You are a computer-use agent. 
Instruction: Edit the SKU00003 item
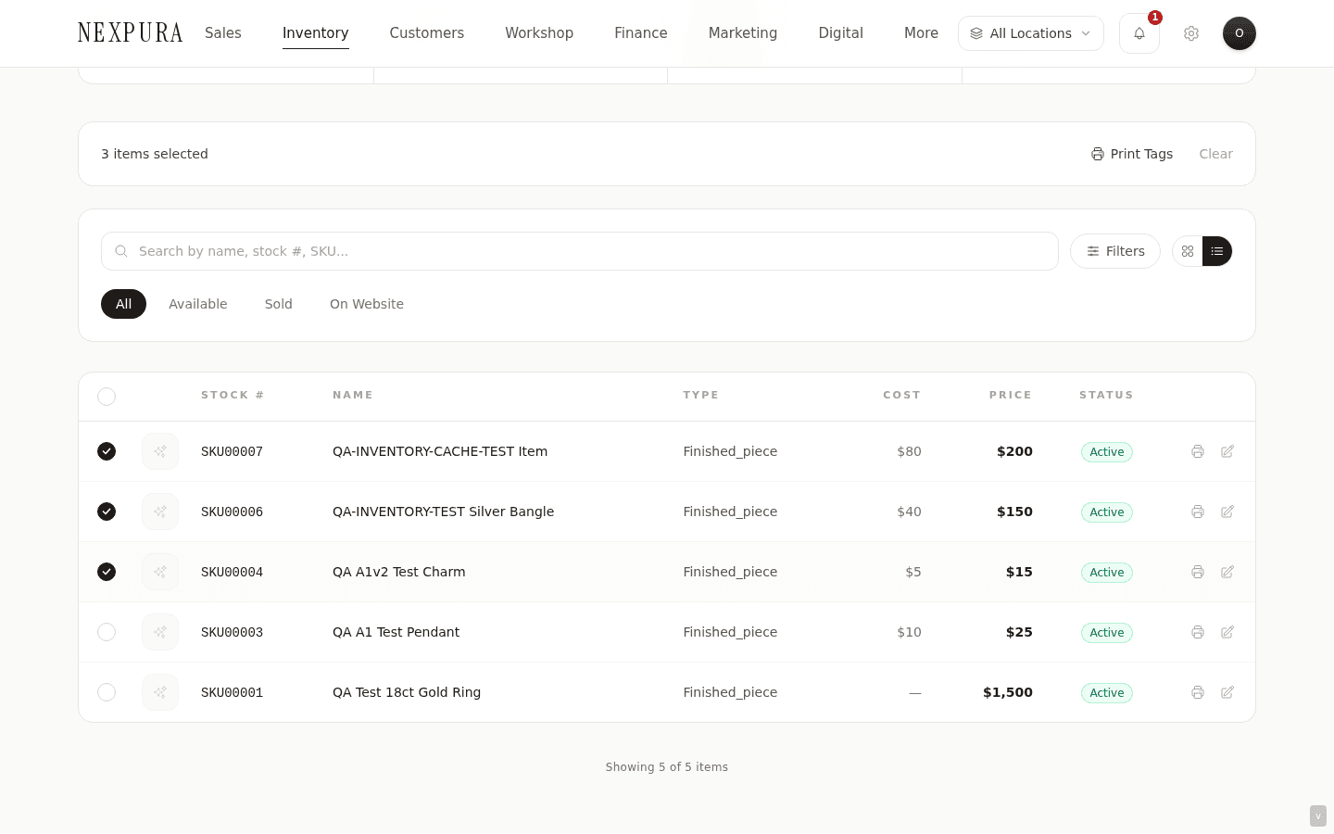click(1227, 632)
